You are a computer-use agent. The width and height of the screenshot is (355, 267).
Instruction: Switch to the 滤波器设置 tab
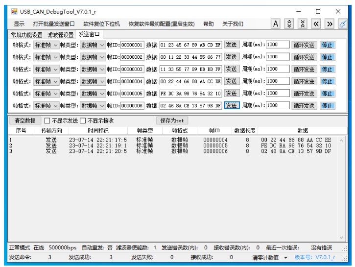coord(60,35)
